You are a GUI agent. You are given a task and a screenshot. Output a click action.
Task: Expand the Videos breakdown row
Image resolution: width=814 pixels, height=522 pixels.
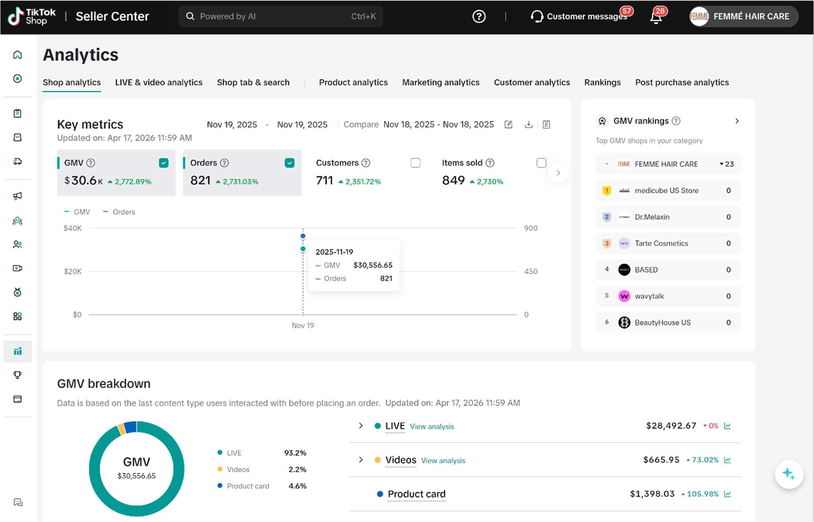point(361,460)
